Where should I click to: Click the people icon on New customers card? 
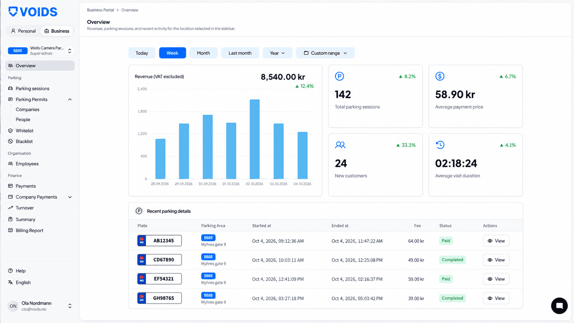pos(340,145)
